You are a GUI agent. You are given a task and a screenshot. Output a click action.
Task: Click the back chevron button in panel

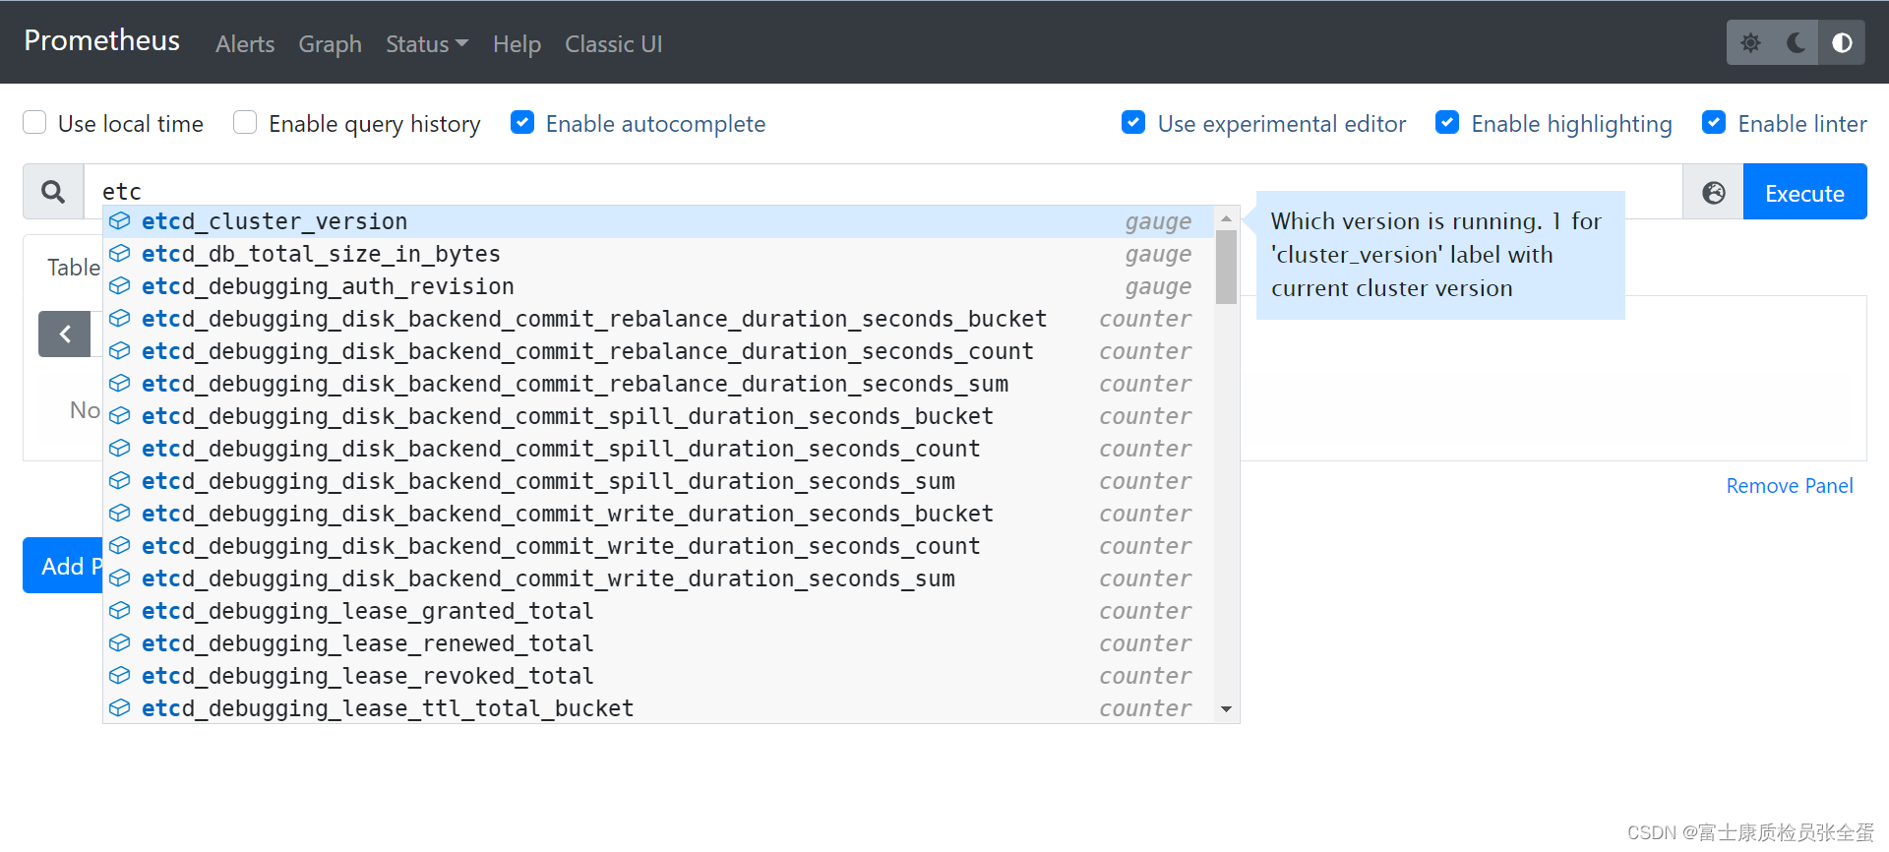tap(65, 335)
